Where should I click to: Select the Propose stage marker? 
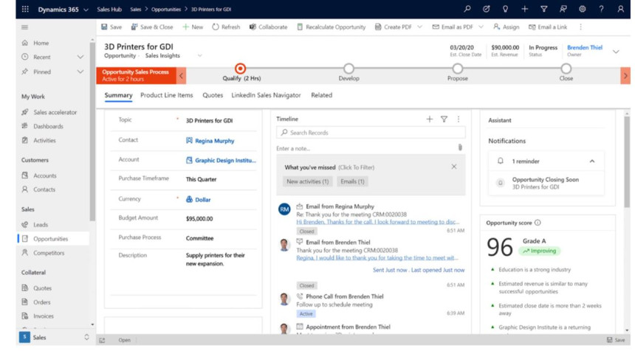(457, 69)
